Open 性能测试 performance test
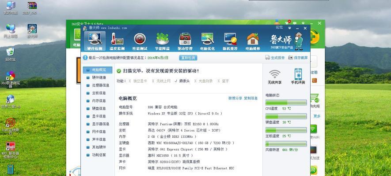Viewport: 391px width, 176px height. click(140, 41)
